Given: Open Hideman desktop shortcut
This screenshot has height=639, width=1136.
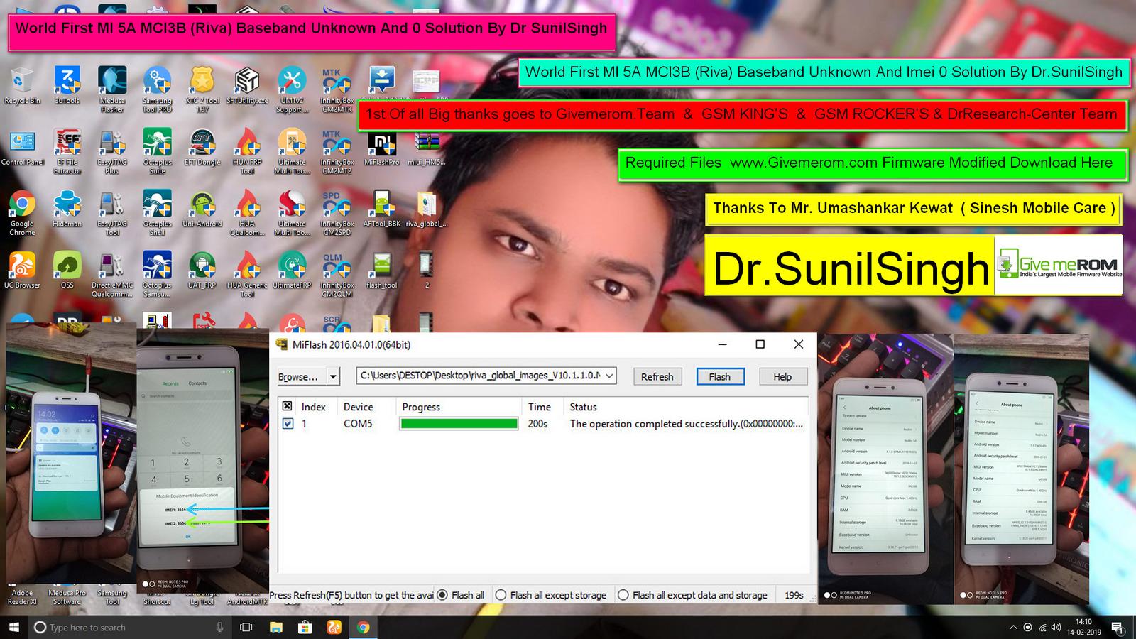Looking at the screenshot, I should (x=67, y=209).
